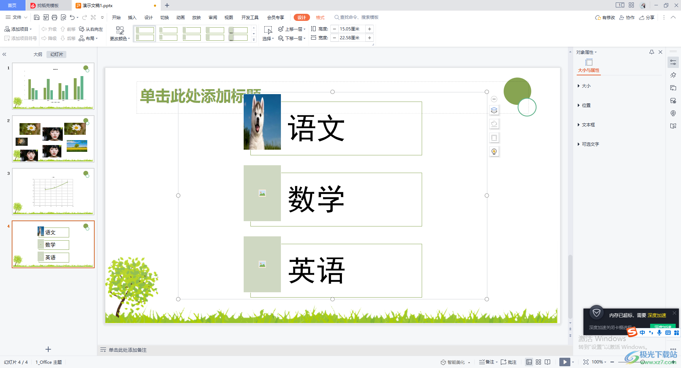
Task: Click the 批注 comment button
Action: [x=509, y=362]
